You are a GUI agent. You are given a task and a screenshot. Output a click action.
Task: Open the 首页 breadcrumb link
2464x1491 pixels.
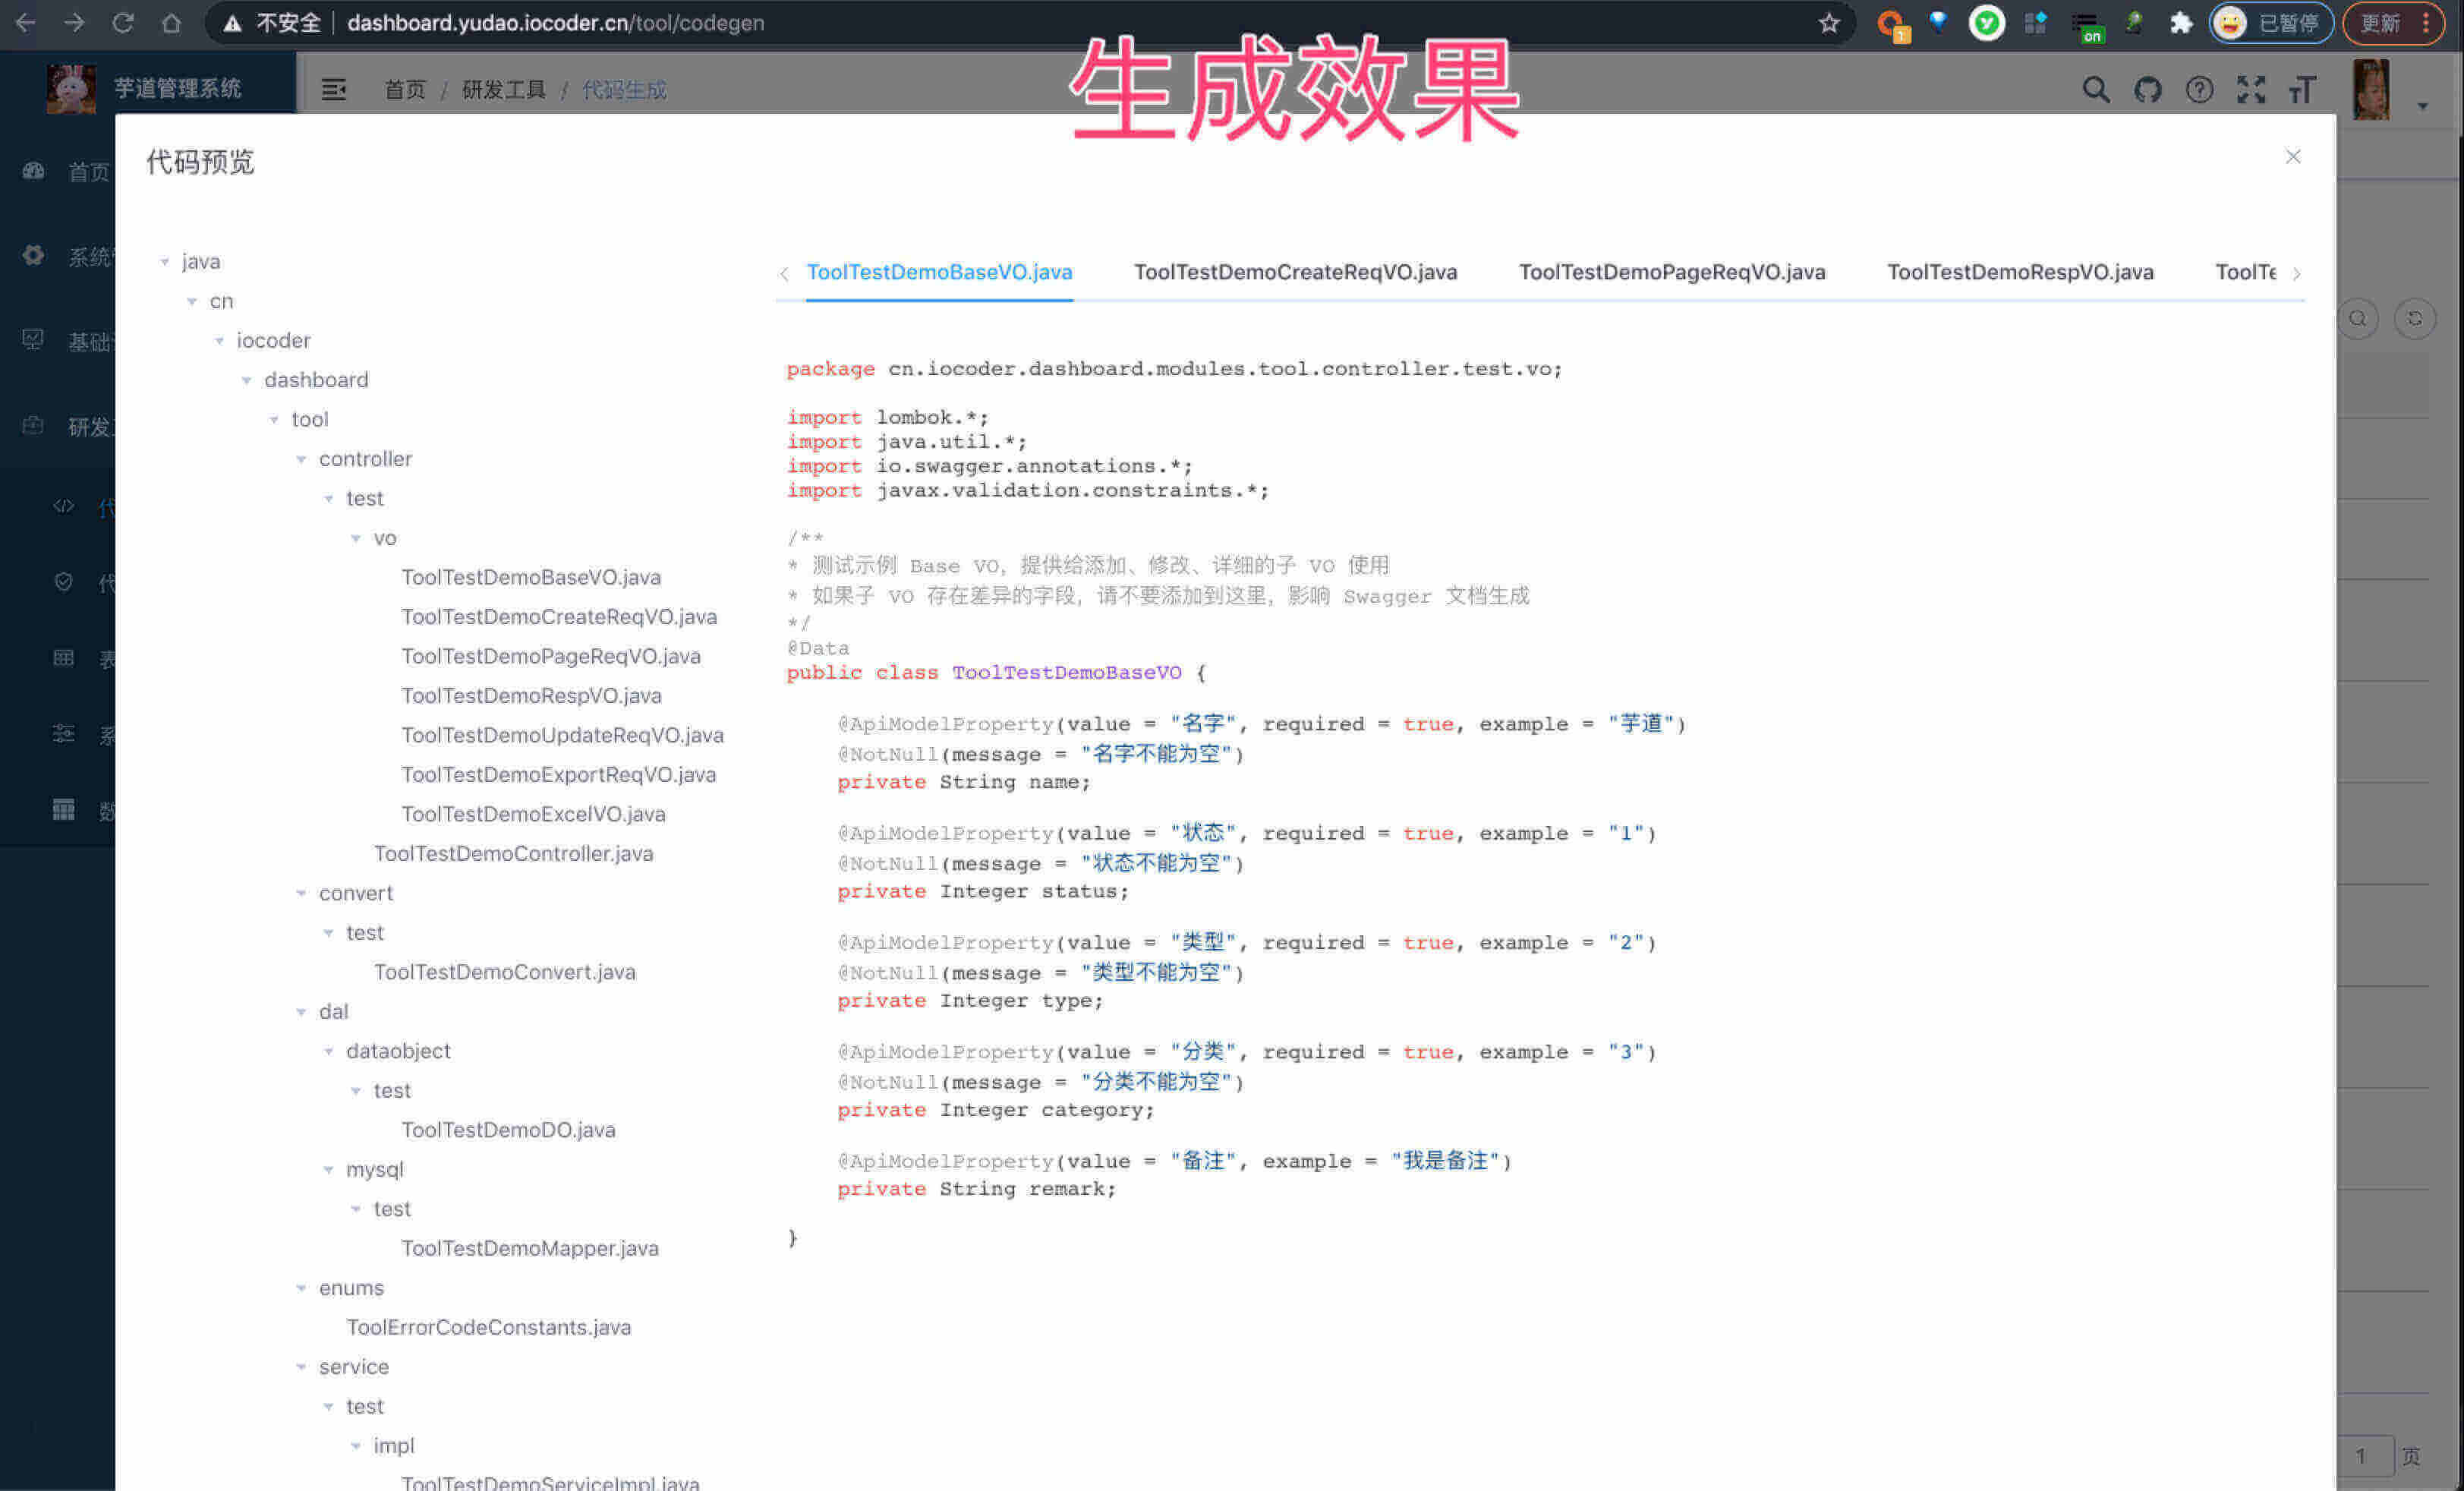[x=404, y=89]
